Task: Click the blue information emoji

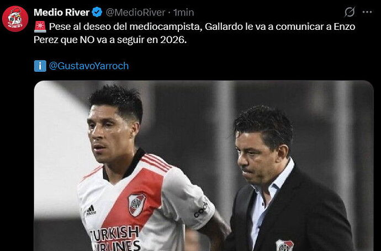Action: coord(40,66)
